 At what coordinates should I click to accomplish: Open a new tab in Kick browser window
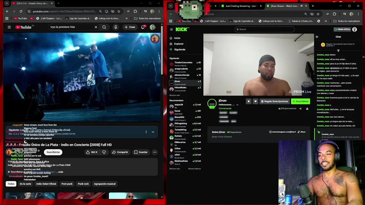tap(313, 6)
